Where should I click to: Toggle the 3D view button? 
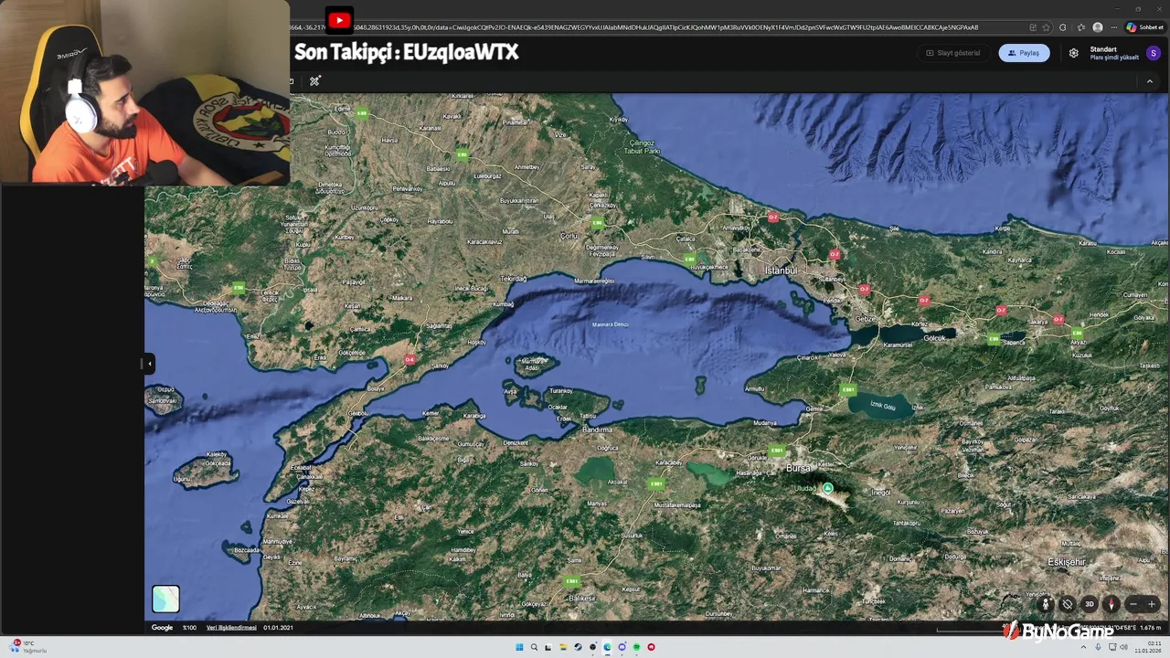(x=1090, y=604)
